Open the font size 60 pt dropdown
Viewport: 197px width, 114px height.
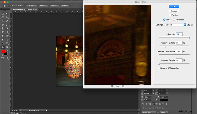click(x=153, y=91)
